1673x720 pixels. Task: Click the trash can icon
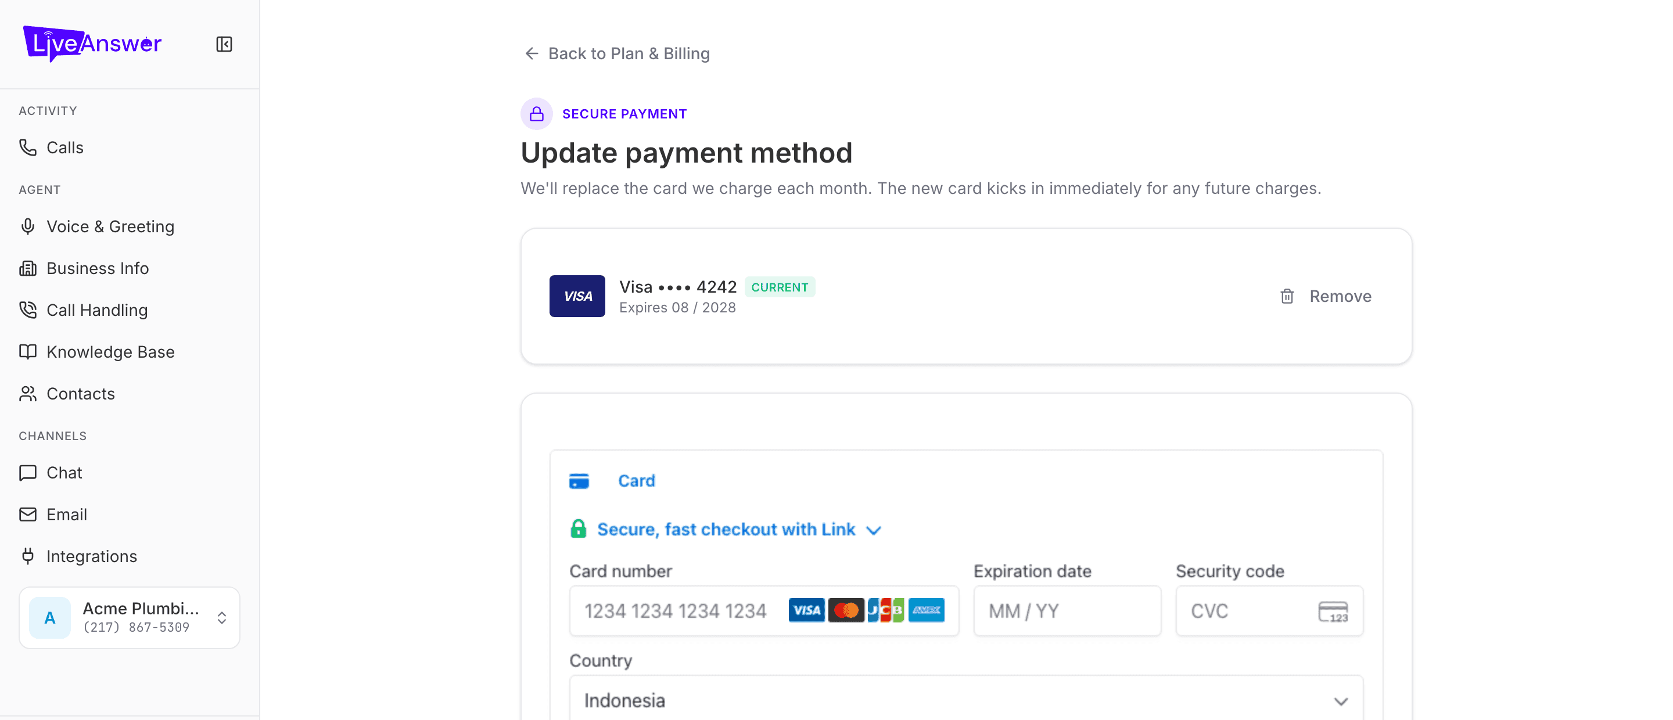point(1287,296)
